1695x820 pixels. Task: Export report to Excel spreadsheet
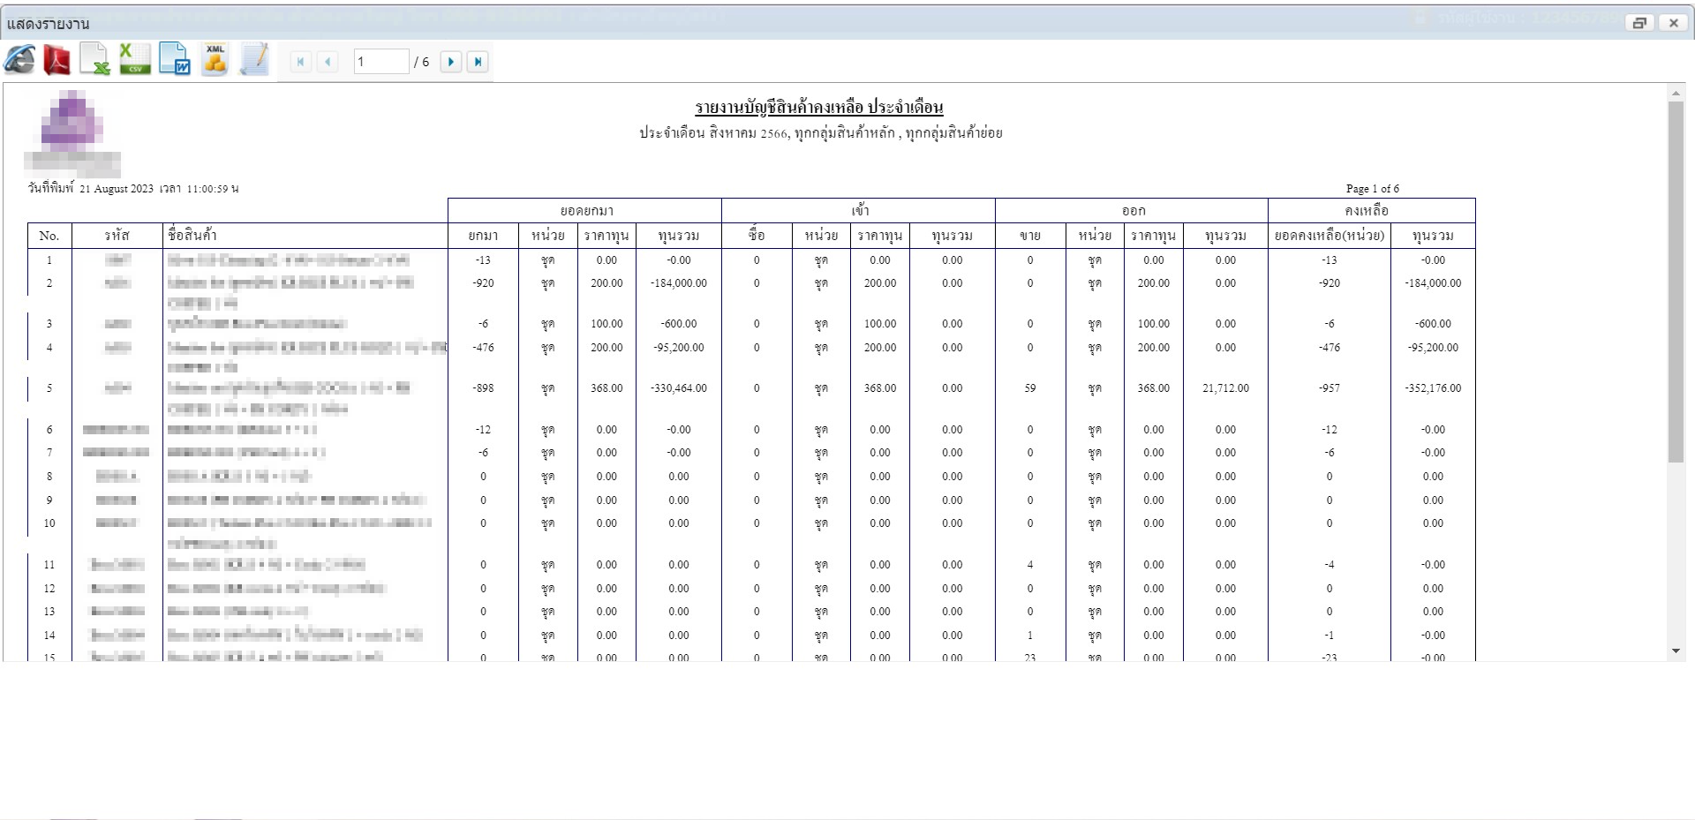94,60
